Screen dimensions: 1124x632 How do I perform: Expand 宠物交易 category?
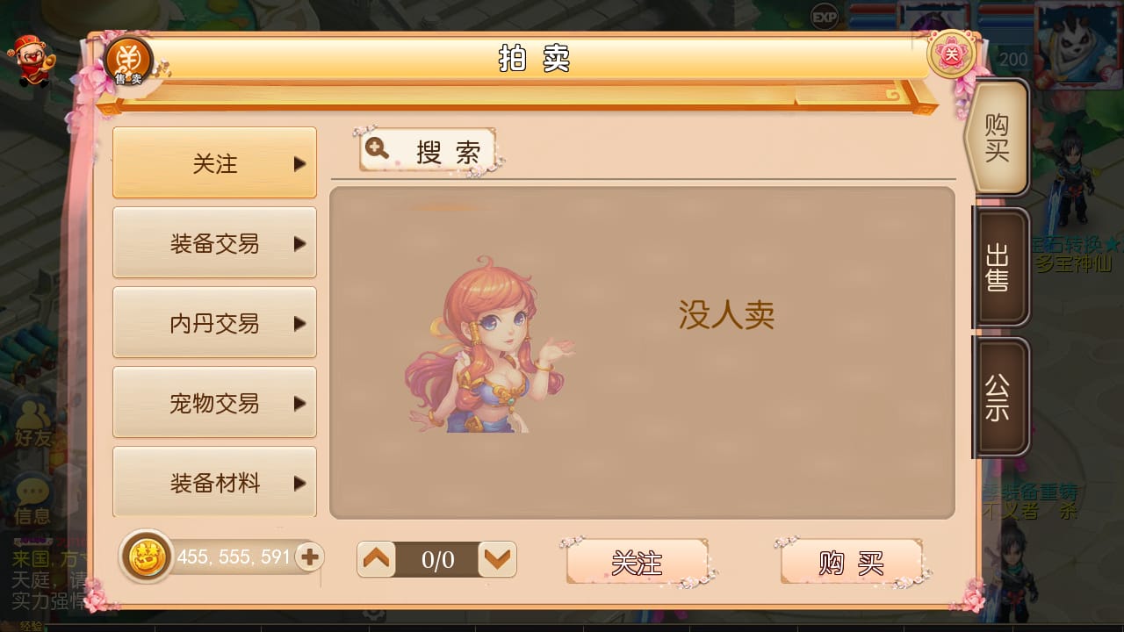[214, 403]
